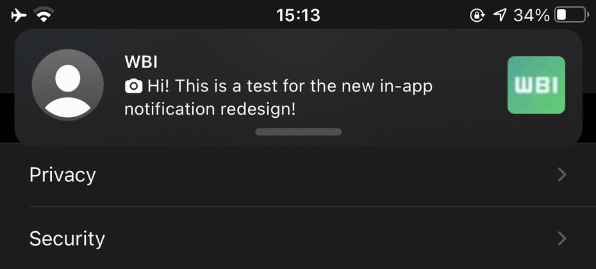Viewport: 596px width, 269px height.
Task: Tap the 34% battery percentage
Action: tap(531, 15)
